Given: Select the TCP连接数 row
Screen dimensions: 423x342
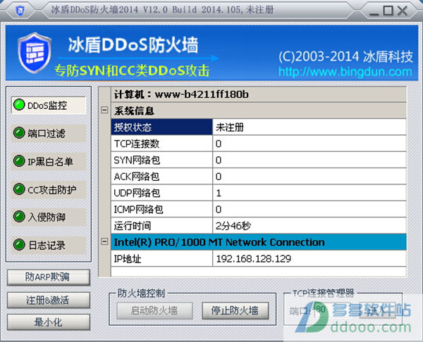Looking at the screenshot, I should click(x=259, y=144).
